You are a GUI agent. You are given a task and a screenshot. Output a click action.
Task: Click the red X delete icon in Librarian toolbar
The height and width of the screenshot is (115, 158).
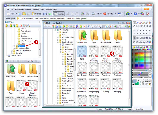click(x=21, y=26)
